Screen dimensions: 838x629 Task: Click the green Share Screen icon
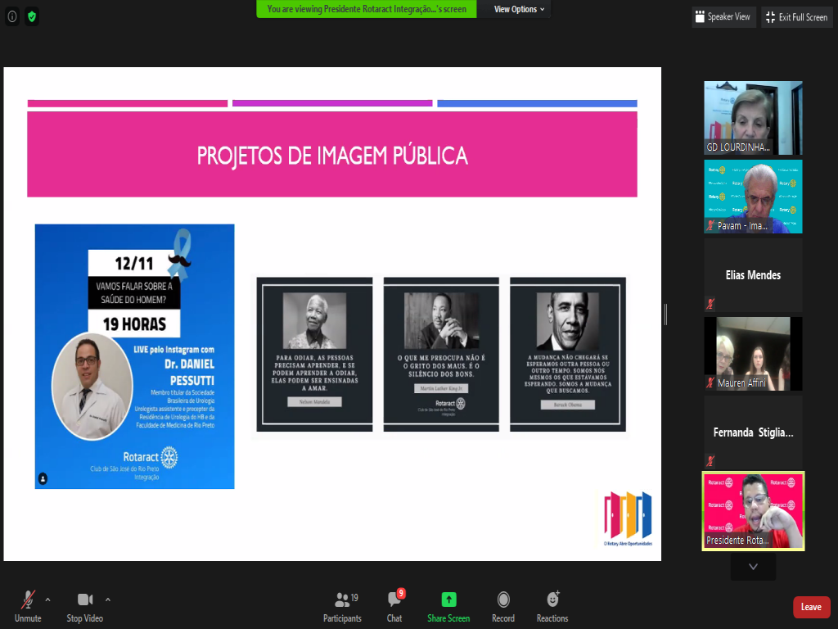click(x=448, y=600)
